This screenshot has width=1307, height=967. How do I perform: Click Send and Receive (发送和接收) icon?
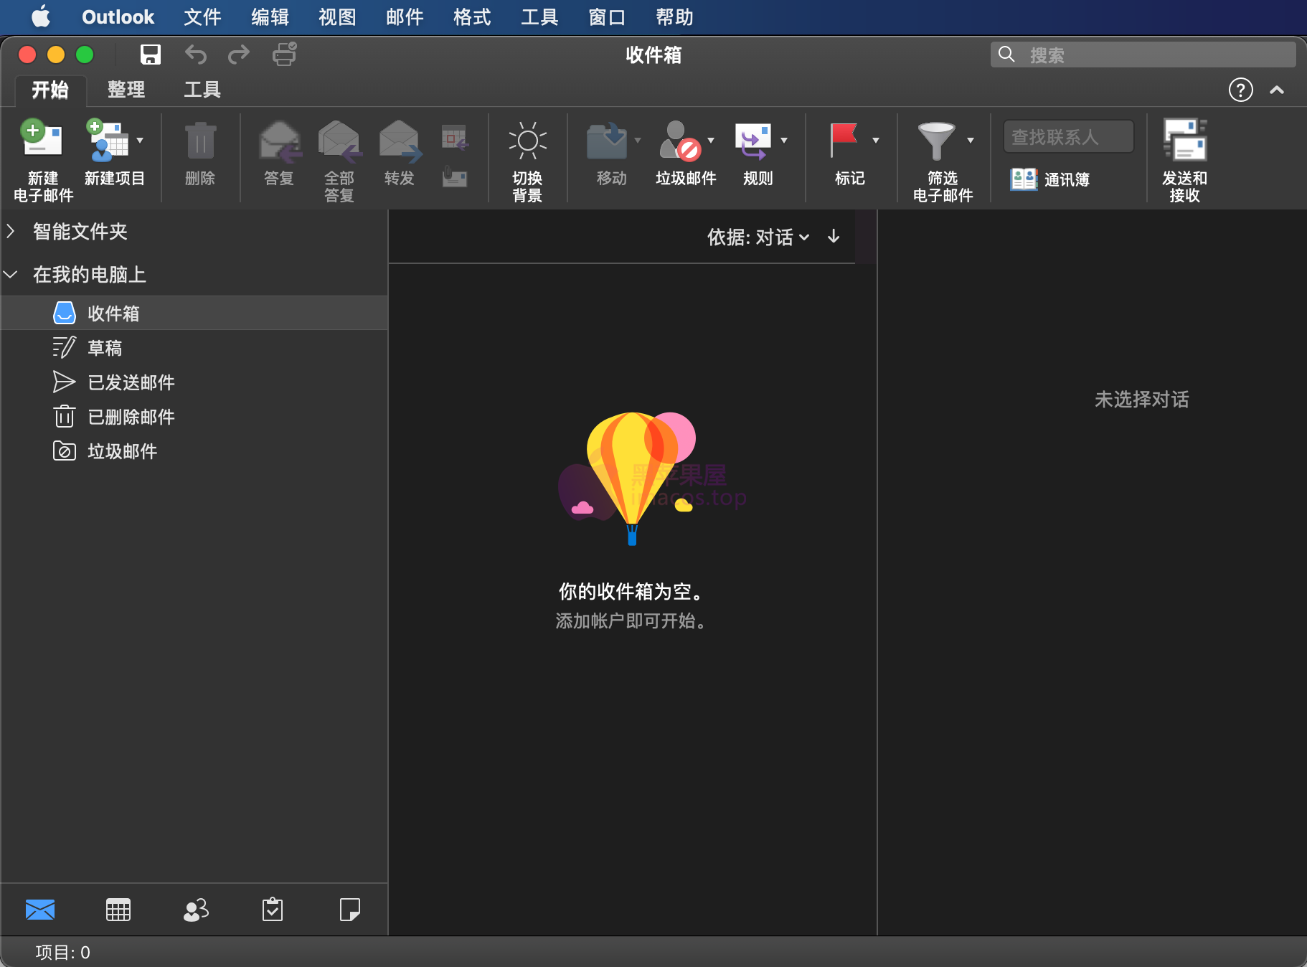click(x=1184, y=141)
